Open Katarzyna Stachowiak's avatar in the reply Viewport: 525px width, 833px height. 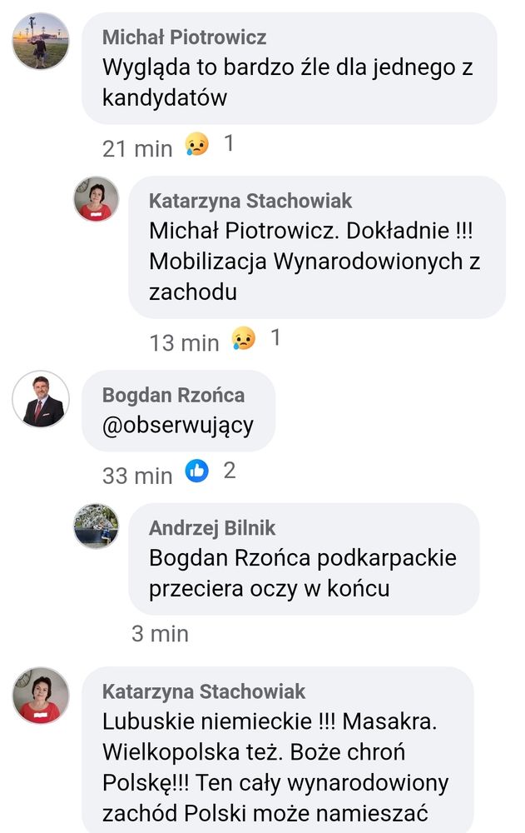[96, 199]
